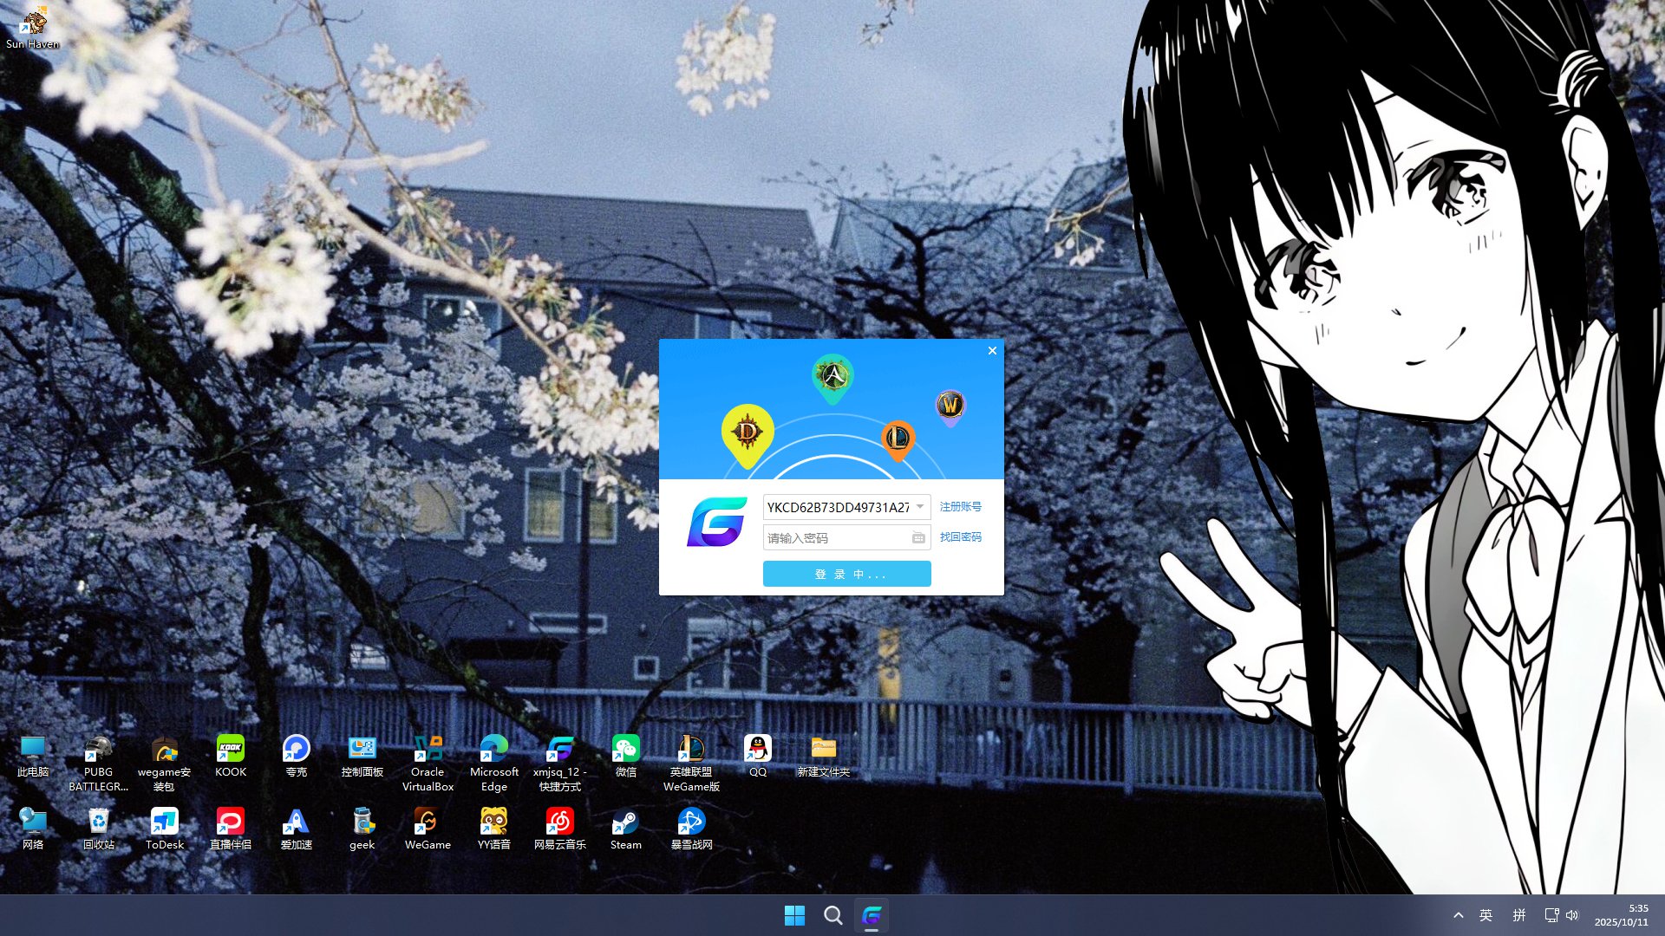
Task: Select the KOOK desktop icon
Action: 230,751
